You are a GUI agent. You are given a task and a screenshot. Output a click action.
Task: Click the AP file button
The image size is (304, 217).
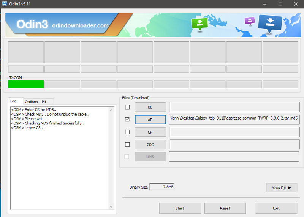point(150,120)
